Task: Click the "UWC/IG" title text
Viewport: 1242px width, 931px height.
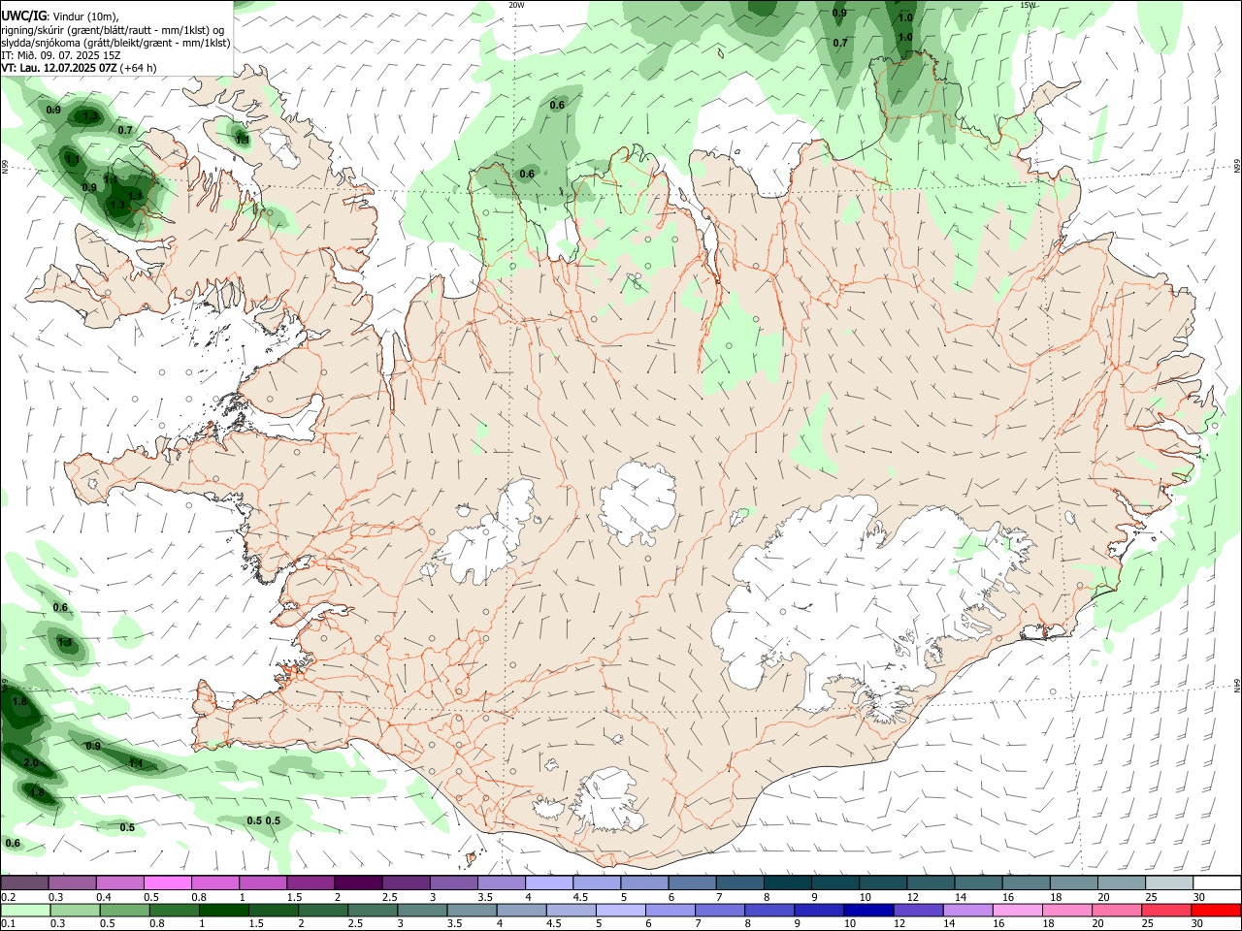Action: click(23, 16)
